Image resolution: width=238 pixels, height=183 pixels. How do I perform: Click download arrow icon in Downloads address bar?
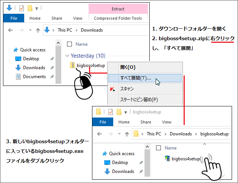47,30
